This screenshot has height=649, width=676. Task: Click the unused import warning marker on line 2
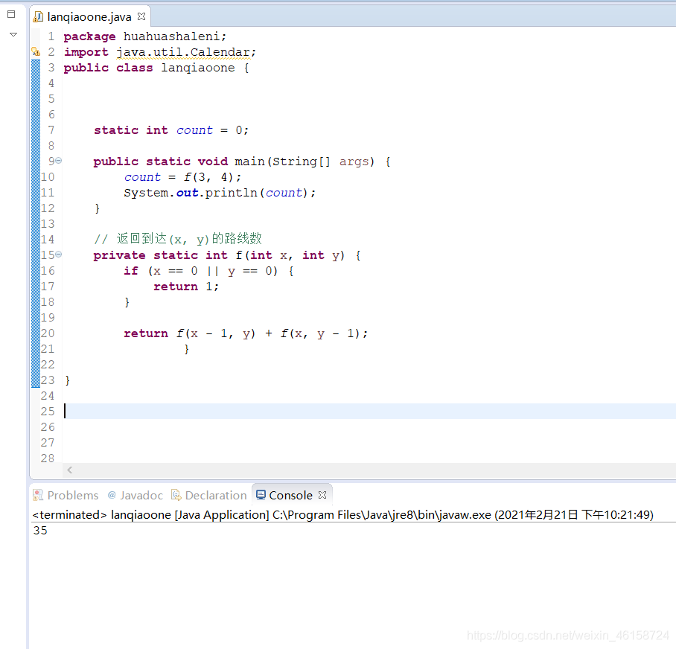click(36, 52)
